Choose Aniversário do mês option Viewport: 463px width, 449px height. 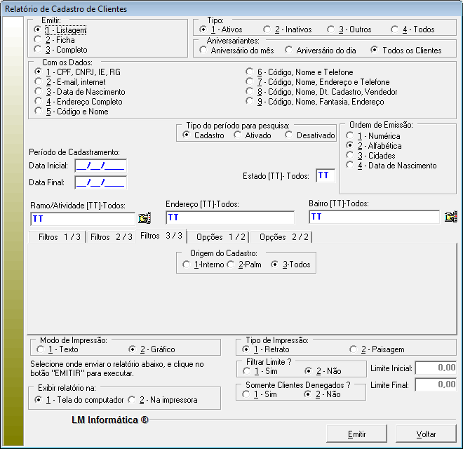204,50
